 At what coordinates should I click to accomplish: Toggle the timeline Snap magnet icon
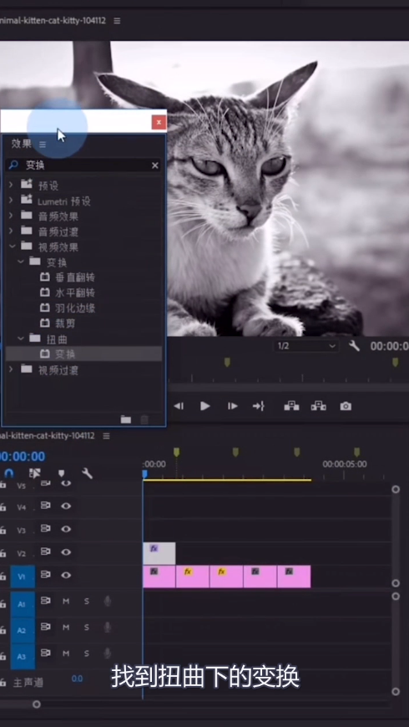[9, 473]
